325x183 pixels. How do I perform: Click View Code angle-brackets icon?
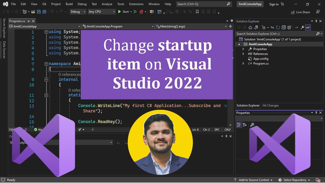pyautogui.click(x=296, y=27)
